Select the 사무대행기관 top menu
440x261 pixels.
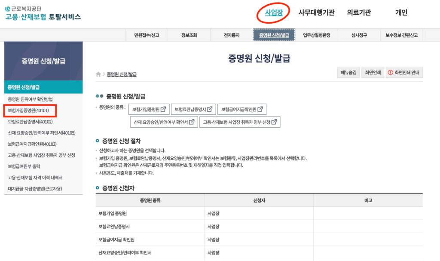(x=316, y=12)
